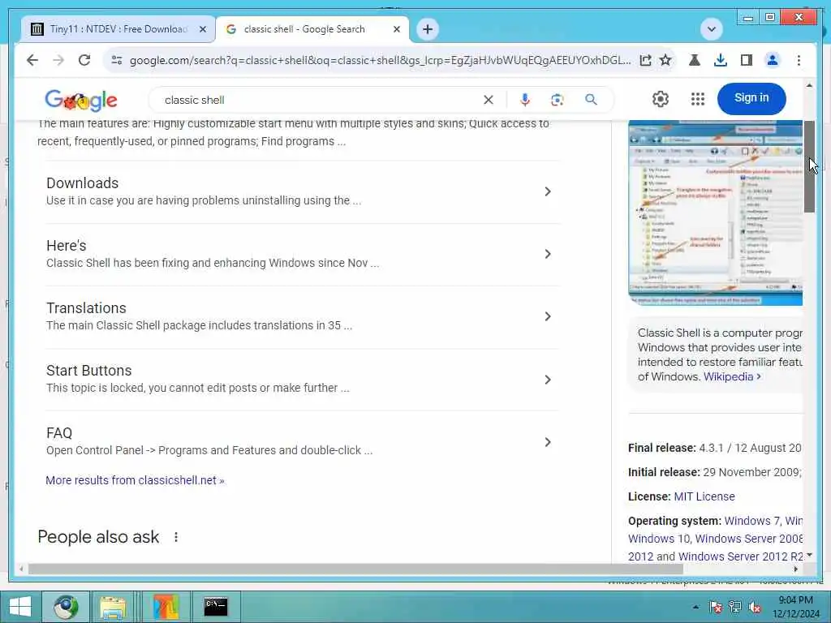Open the tab search dropdown arrow
The image size is (831, 623).
(711, 29)
